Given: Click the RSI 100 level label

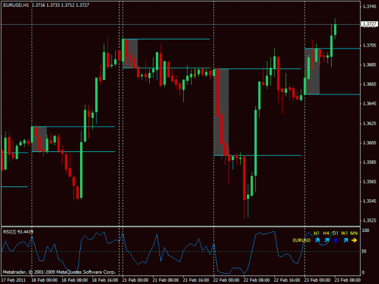Looking at the screenshot, I should (x=366, y=231).
